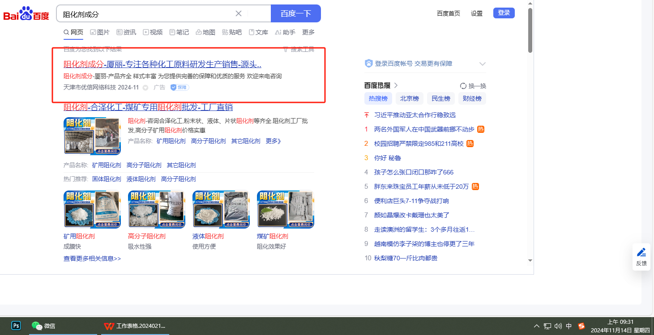
Task: Click the scrollbar's down arrow
Action: tap(530, 260)
